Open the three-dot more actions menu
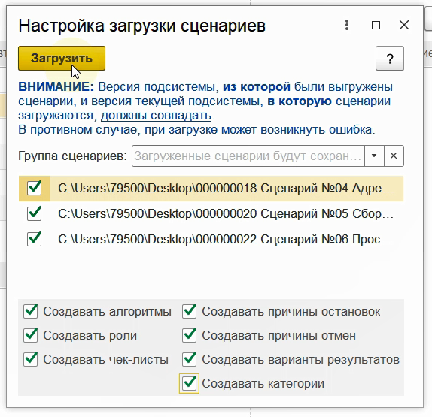This screenshot has width=432, height=417. point(347,25)
